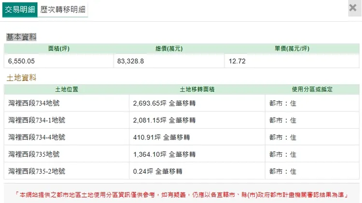Click the 都市：住 cell for 735-2地號
362x203 pixels.
coord(312,171)
